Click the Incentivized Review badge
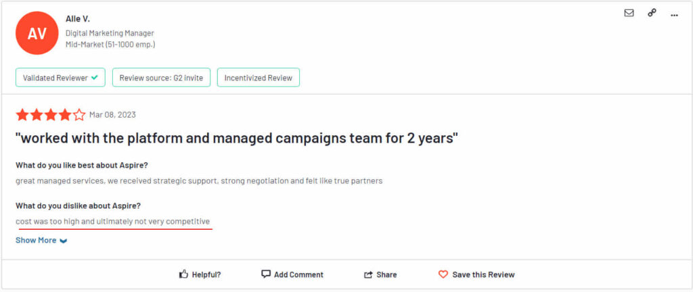 [259, 78]
